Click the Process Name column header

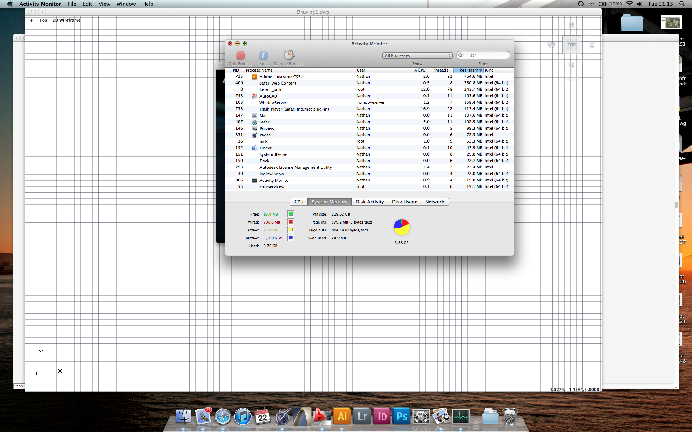pos(300,70)
